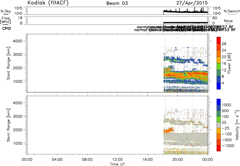
Task: Click the "N.Search" legend label
Action: click(x=232, y=11)
